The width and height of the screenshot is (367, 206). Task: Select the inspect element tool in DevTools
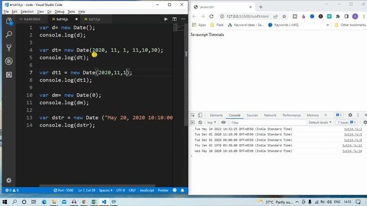click(x=193, y=115)
